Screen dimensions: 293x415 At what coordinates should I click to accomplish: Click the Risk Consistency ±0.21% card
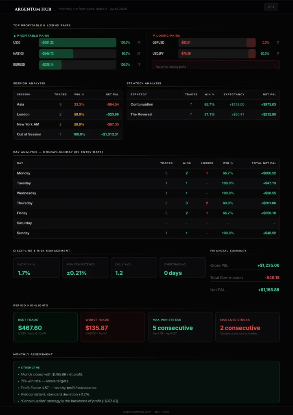point(85,267)
